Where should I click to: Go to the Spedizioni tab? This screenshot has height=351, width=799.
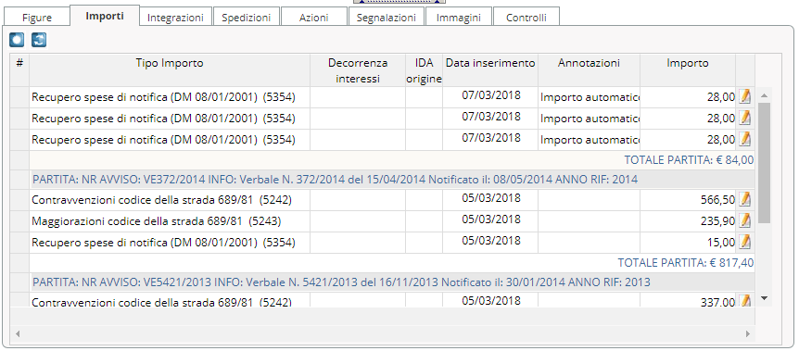click(x=247, y=18)
